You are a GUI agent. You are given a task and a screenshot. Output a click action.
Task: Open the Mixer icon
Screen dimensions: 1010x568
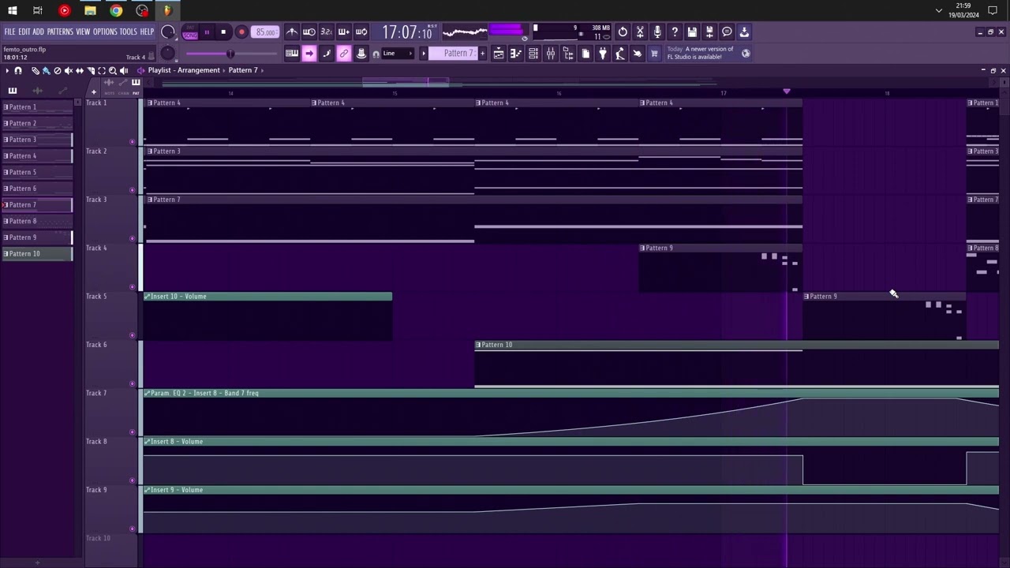pyautogui.click(x=550, y=54)
